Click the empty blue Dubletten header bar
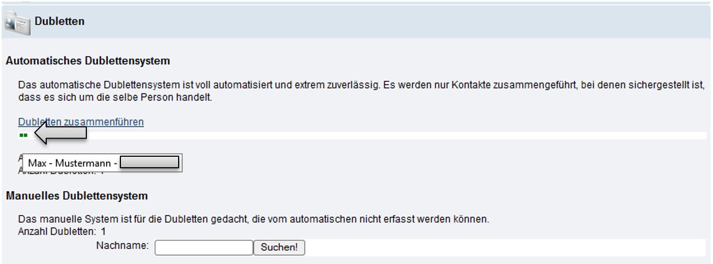Image resolution: width=713 pixels, height=264 pixels. click(x=385, y=21)
